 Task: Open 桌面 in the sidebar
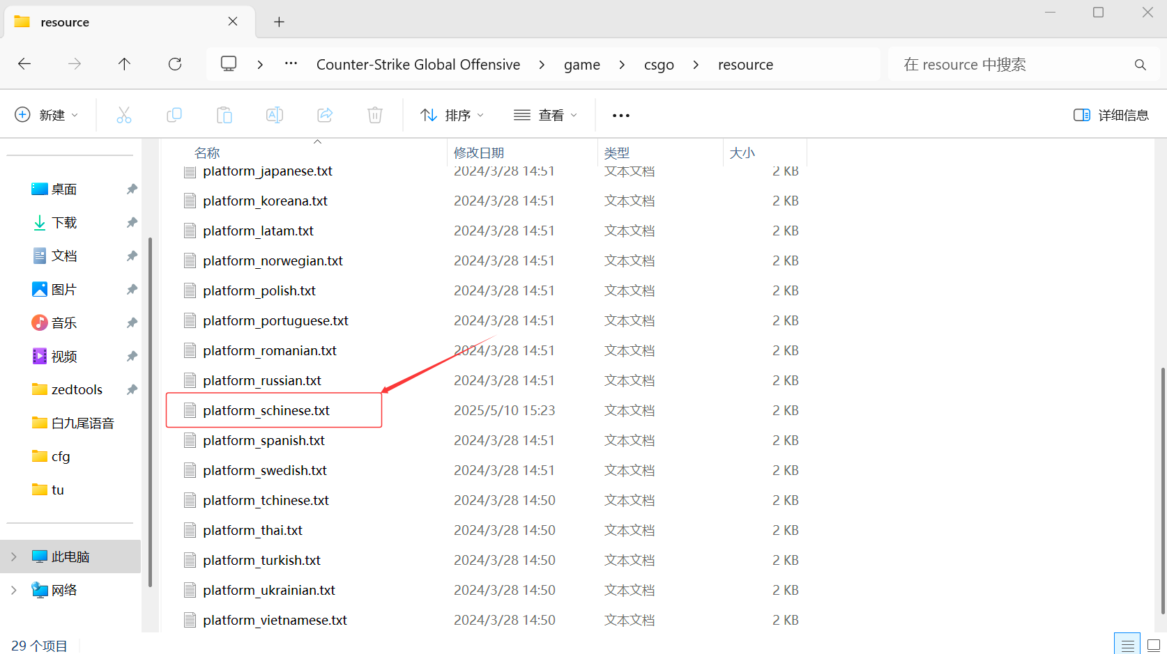click(x=64, y=189)
